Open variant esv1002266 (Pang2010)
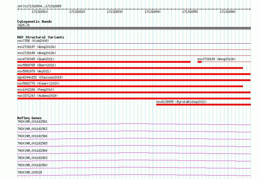This screenshot has height=179, width=259. point(36,90)
